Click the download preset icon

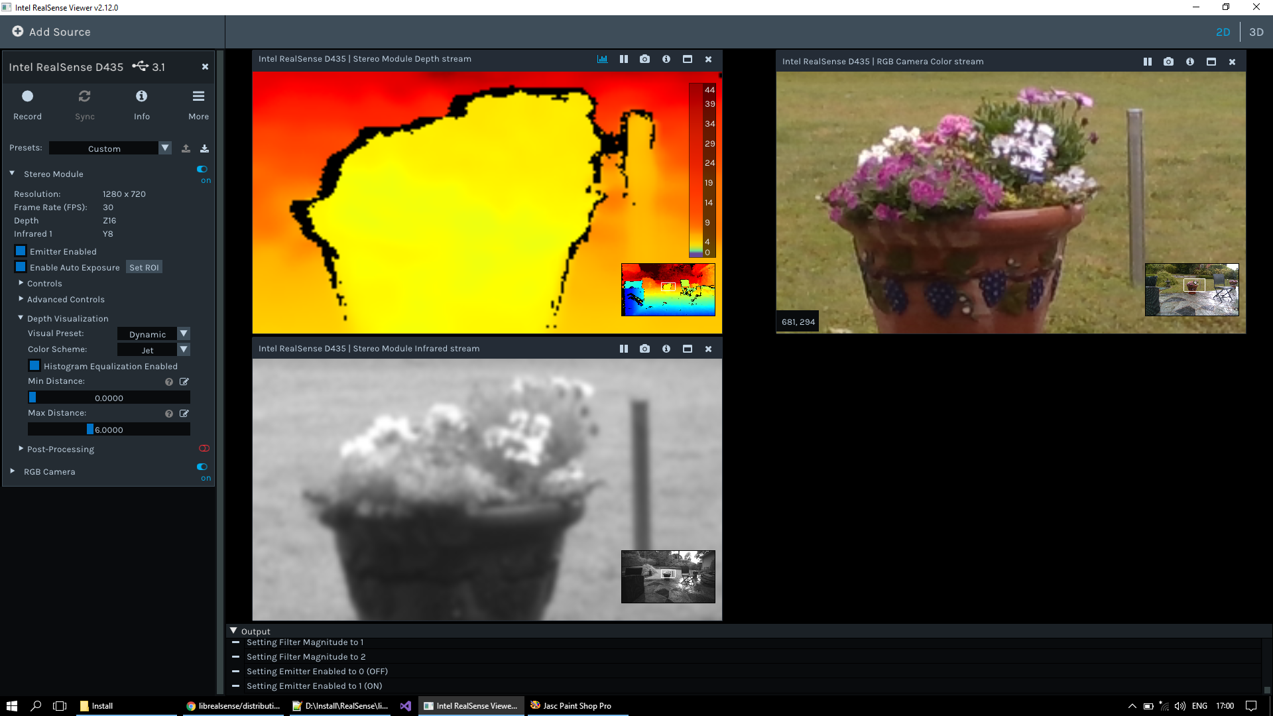pos(204,149)
